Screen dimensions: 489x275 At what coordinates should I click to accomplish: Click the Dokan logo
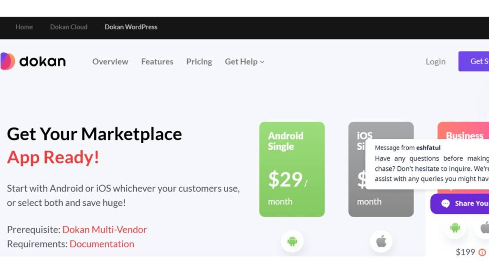[33, 61]
